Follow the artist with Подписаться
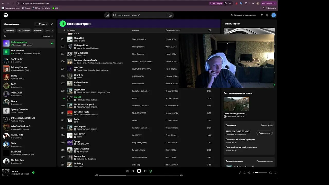Screen dimensions: 329x185 tap(264, 133)
